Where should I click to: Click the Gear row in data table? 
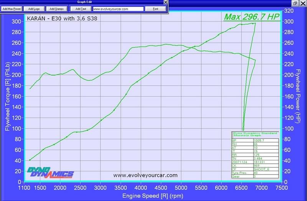(255, 176)
